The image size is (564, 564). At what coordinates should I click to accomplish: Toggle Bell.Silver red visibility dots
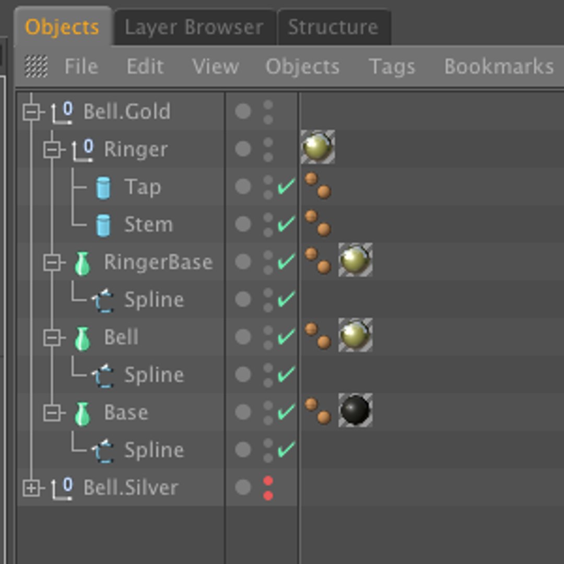pos(268,488)
